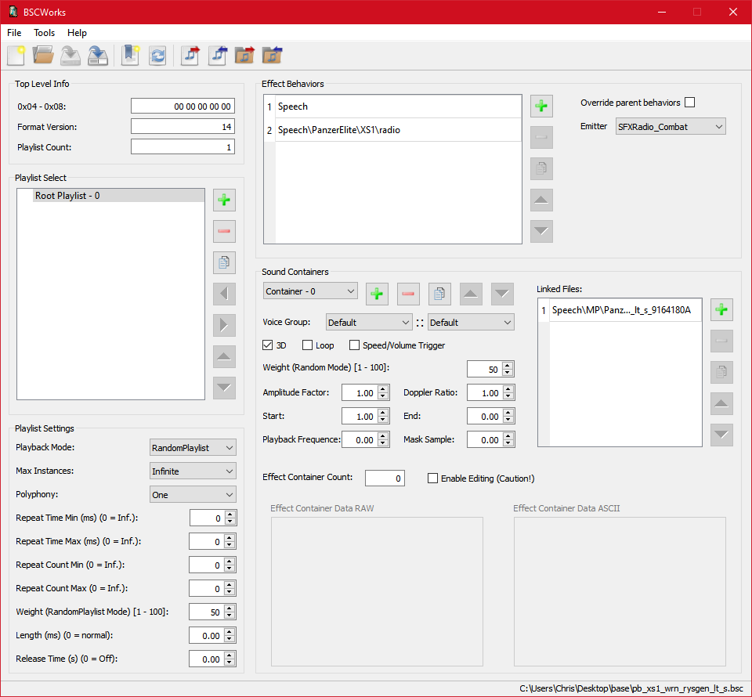The width and height of the screenshot is (752, 697).
Task: Move sound container up
Action: pos(471,294)
